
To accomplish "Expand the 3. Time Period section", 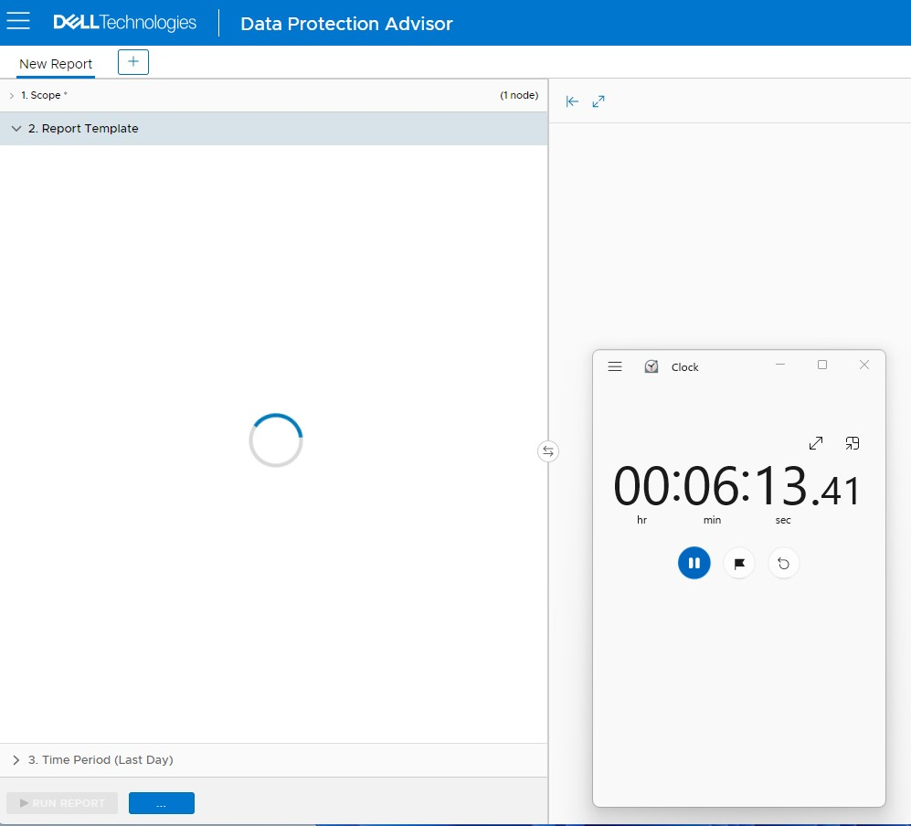I will click(x=16, y=760).
